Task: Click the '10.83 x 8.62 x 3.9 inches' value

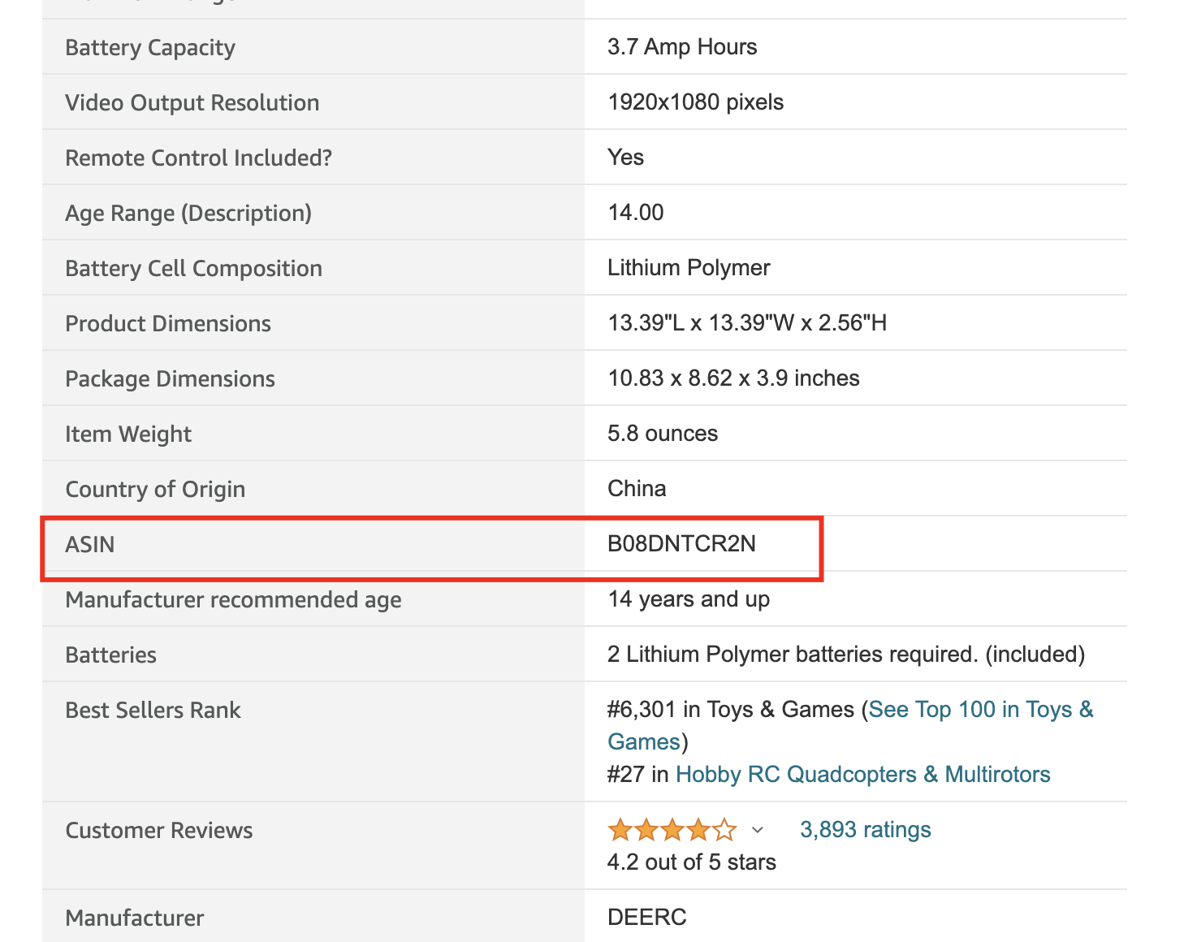Action: [733, 378]
